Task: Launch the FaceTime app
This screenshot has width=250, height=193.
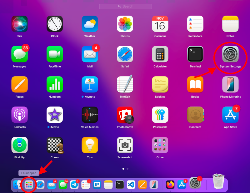Action: [x=55, y=54]
